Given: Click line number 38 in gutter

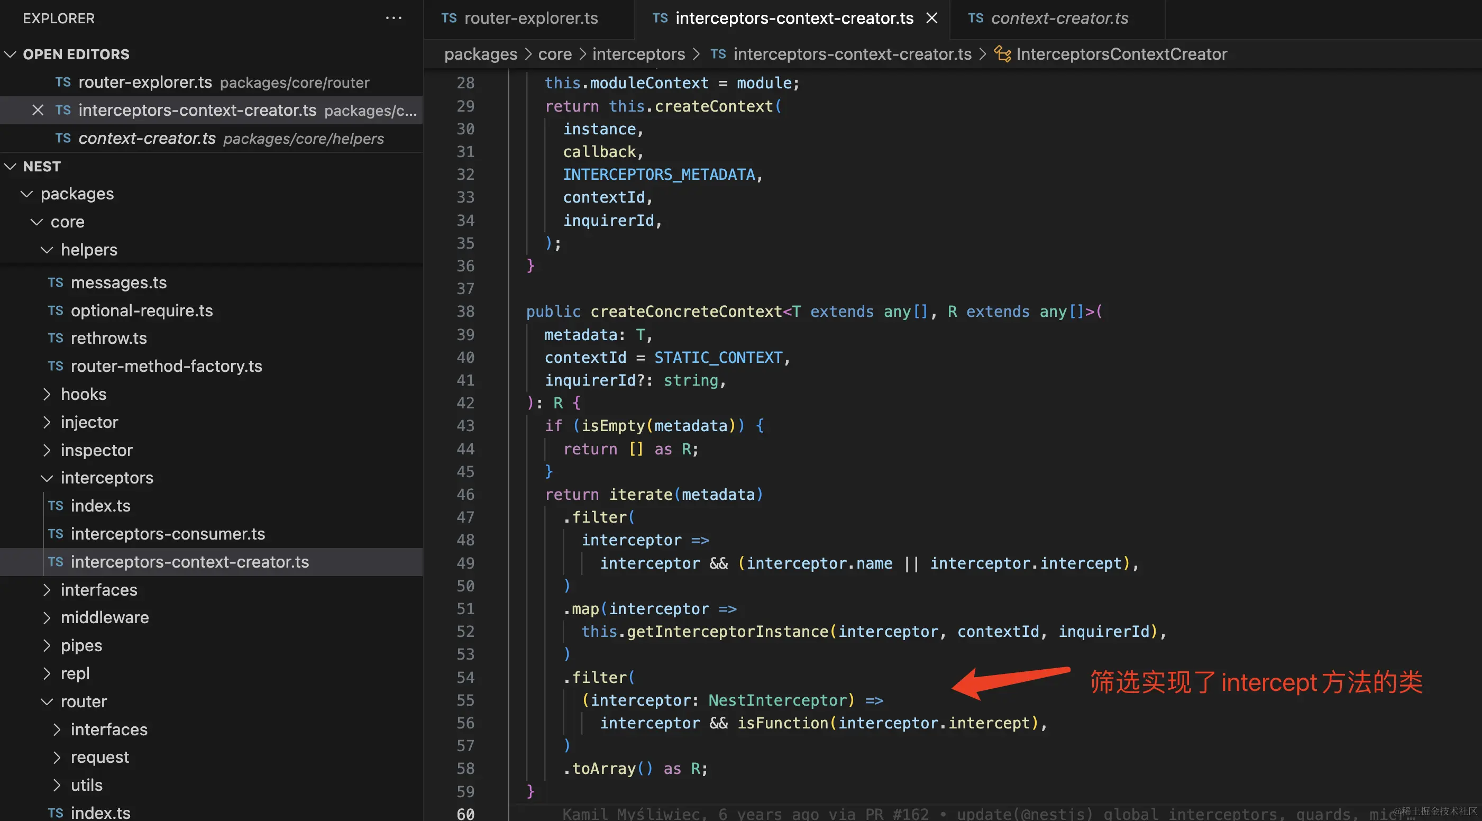Looking at the screenshot, I should pos(465,312).
